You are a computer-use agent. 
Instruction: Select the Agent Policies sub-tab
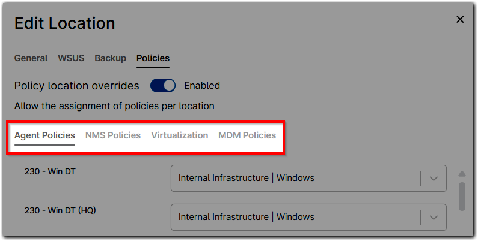click(x=44, y=135)
